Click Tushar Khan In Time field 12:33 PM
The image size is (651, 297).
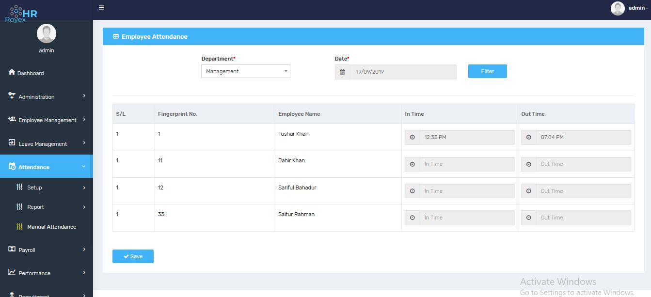pyautogui.click(x=467, y=137)
